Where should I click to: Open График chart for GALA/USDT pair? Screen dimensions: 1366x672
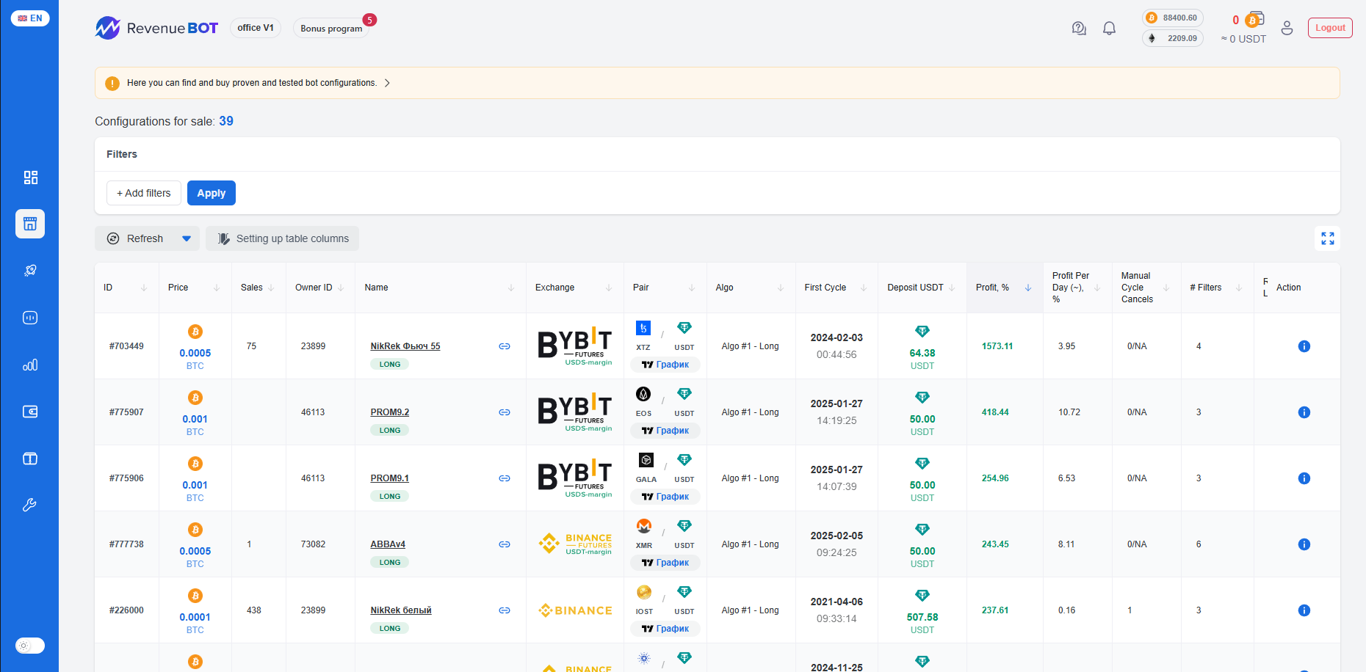coord(665,497)
